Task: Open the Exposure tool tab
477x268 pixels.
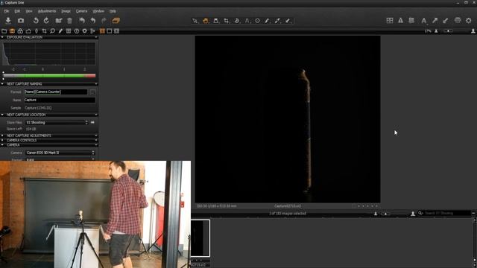Action: point(28,31)
